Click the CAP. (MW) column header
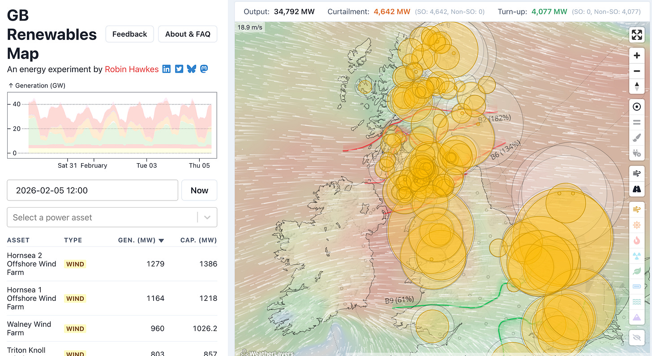The width and height of the screenshot is (652, 356). pyautogui.click(x=199, y=240)
